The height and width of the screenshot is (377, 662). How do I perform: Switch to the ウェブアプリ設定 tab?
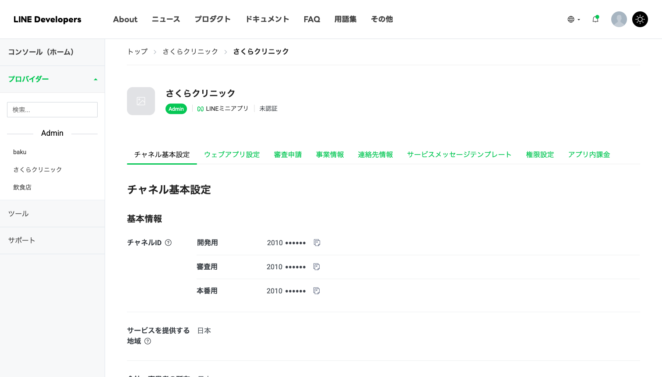pyautogui.click(x=232, y=155)
